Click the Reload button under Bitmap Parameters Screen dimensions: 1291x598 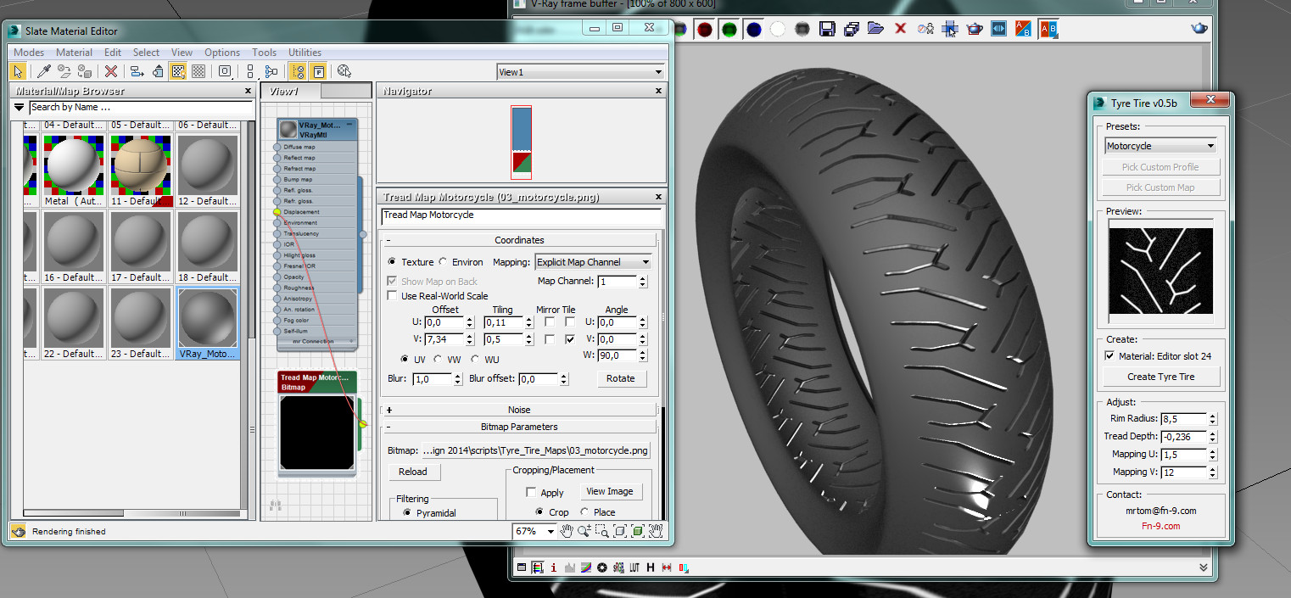(x=414, y=472)
